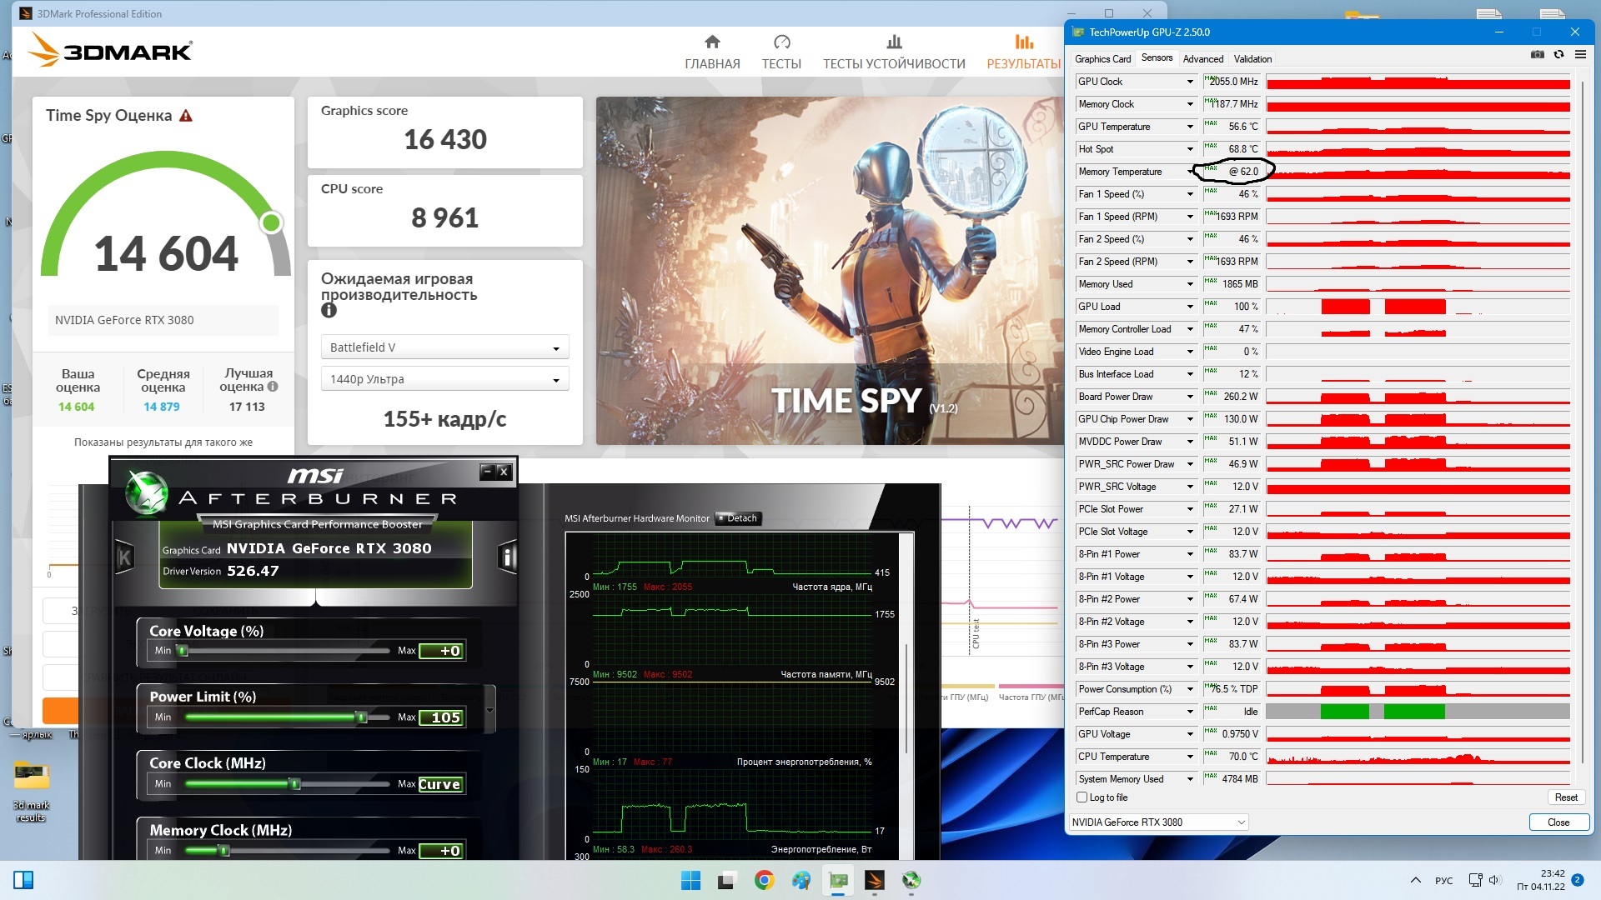The height and width of the screenshot is (900, 1601).
Task: Enable Log to file checkbox
Action: pyautogui.click(x=1082, y=797)
